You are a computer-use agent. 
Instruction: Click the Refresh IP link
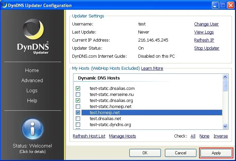tap(204, 40)
